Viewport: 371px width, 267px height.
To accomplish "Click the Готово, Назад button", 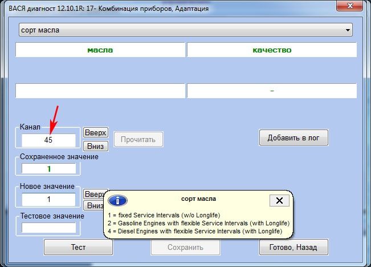I will 293,248.
